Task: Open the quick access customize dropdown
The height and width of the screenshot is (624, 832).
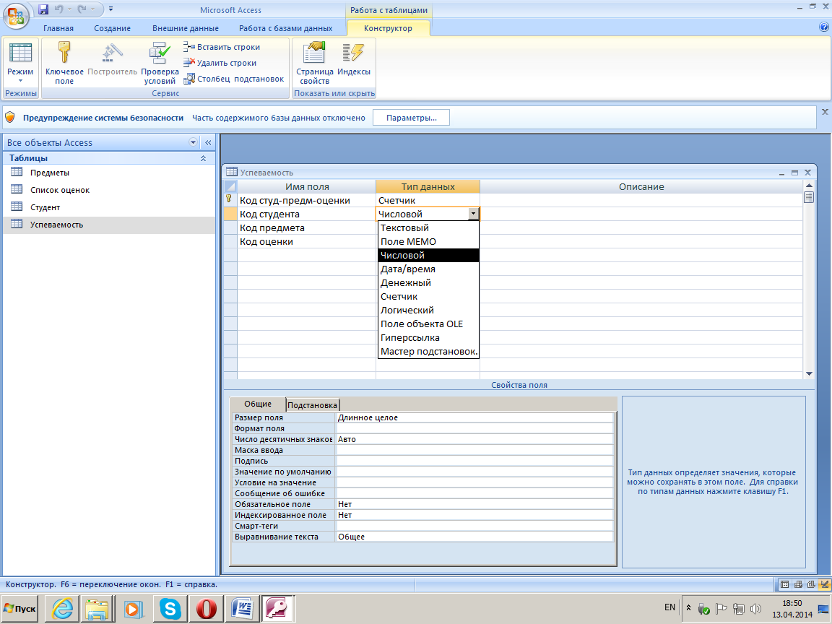Action: pyautogui.click(x=110, y=9)
